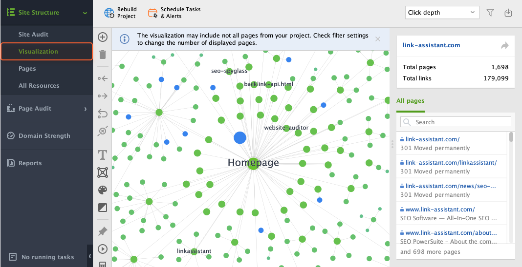
Task: Click the info icon in the banner
Action: point(125,39)
